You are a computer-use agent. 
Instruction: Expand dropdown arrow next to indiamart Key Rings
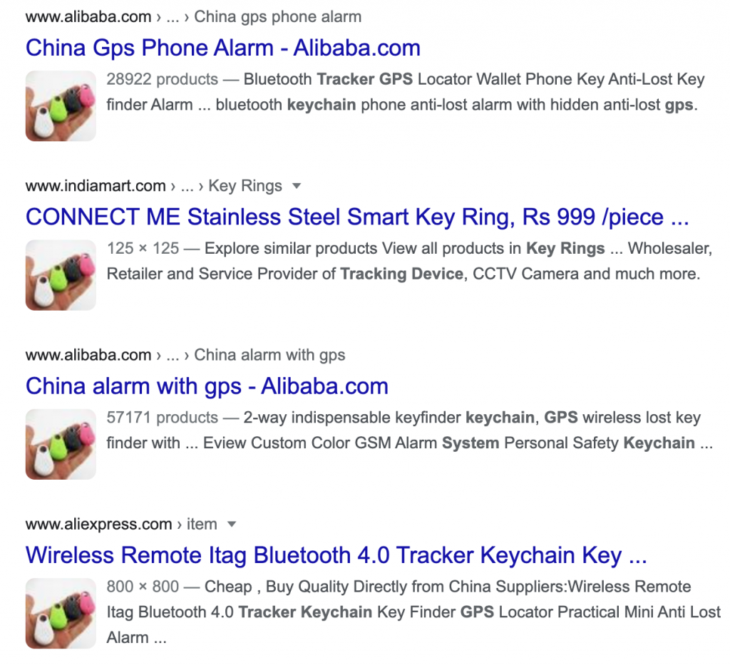click(297, 186)
